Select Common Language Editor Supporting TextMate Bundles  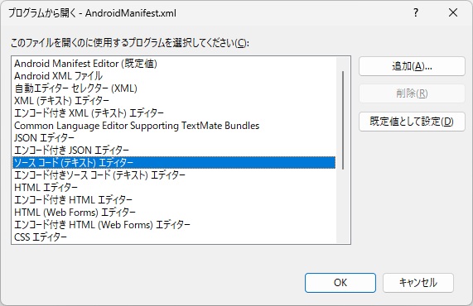pos(174,125)
